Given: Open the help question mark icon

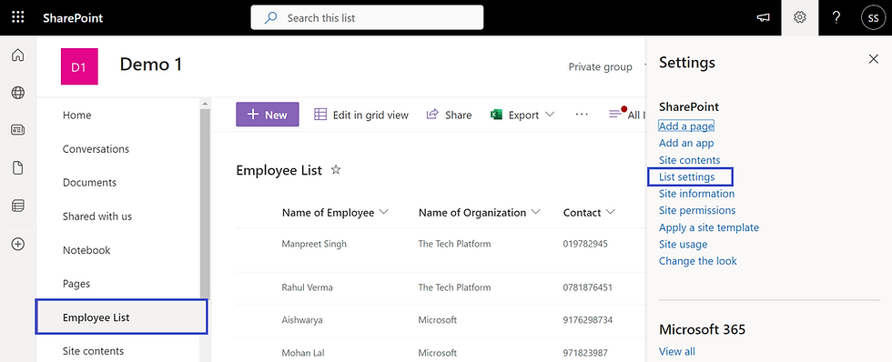Looking at the screenshot, I should click(836, 17).
